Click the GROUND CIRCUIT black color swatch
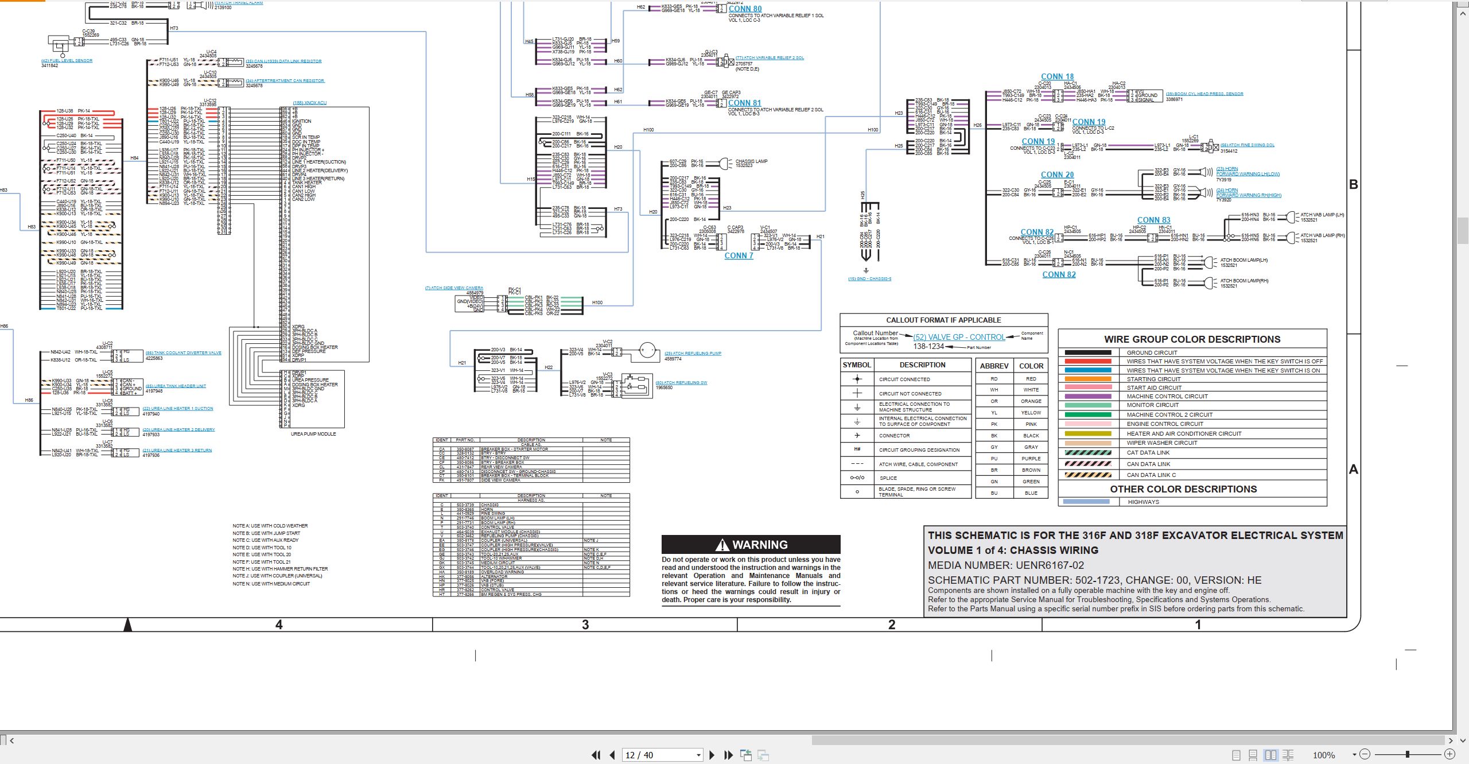1469x764 pixels. 1087,352
